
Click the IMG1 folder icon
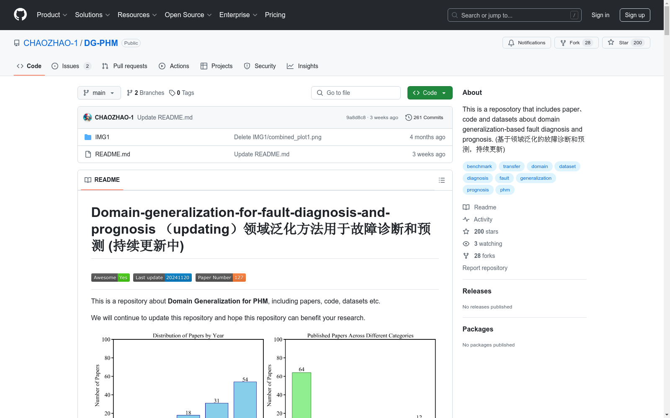pyautogui.click(x=88, y=137)
